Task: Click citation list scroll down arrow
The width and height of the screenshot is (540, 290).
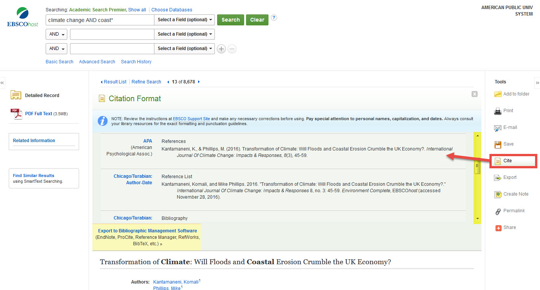Action: (x=477, y=219)
